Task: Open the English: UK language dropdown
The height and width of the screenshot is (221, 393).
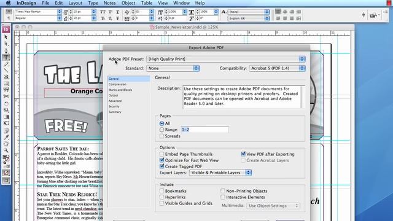Action: (249, 18)
